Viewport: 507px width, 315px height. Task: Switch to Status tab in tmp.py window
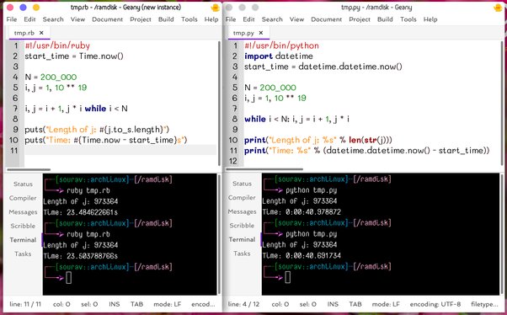(242, 184)
